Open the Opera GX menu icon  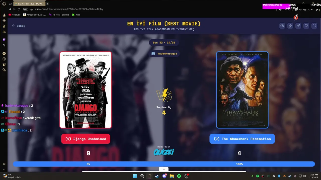click(x=4, y=4)
